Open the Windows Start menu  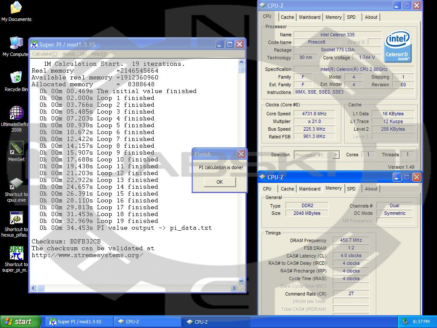coord(20,322)
